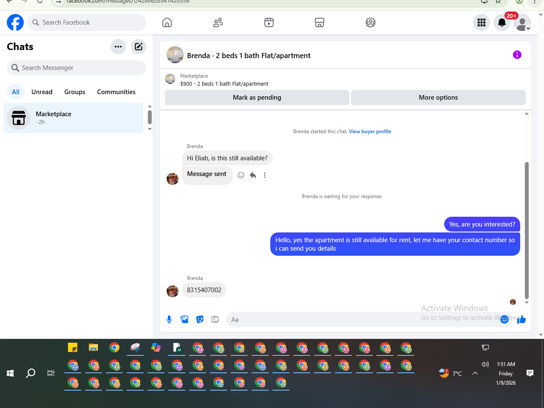
Task: Reply to the Message sent bubble
Action: click(x=253, y=175)
